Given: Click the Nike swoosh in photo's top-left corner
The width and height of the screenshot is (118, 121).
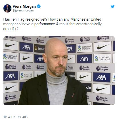Looking at the screenshot, I should [11, 45].
